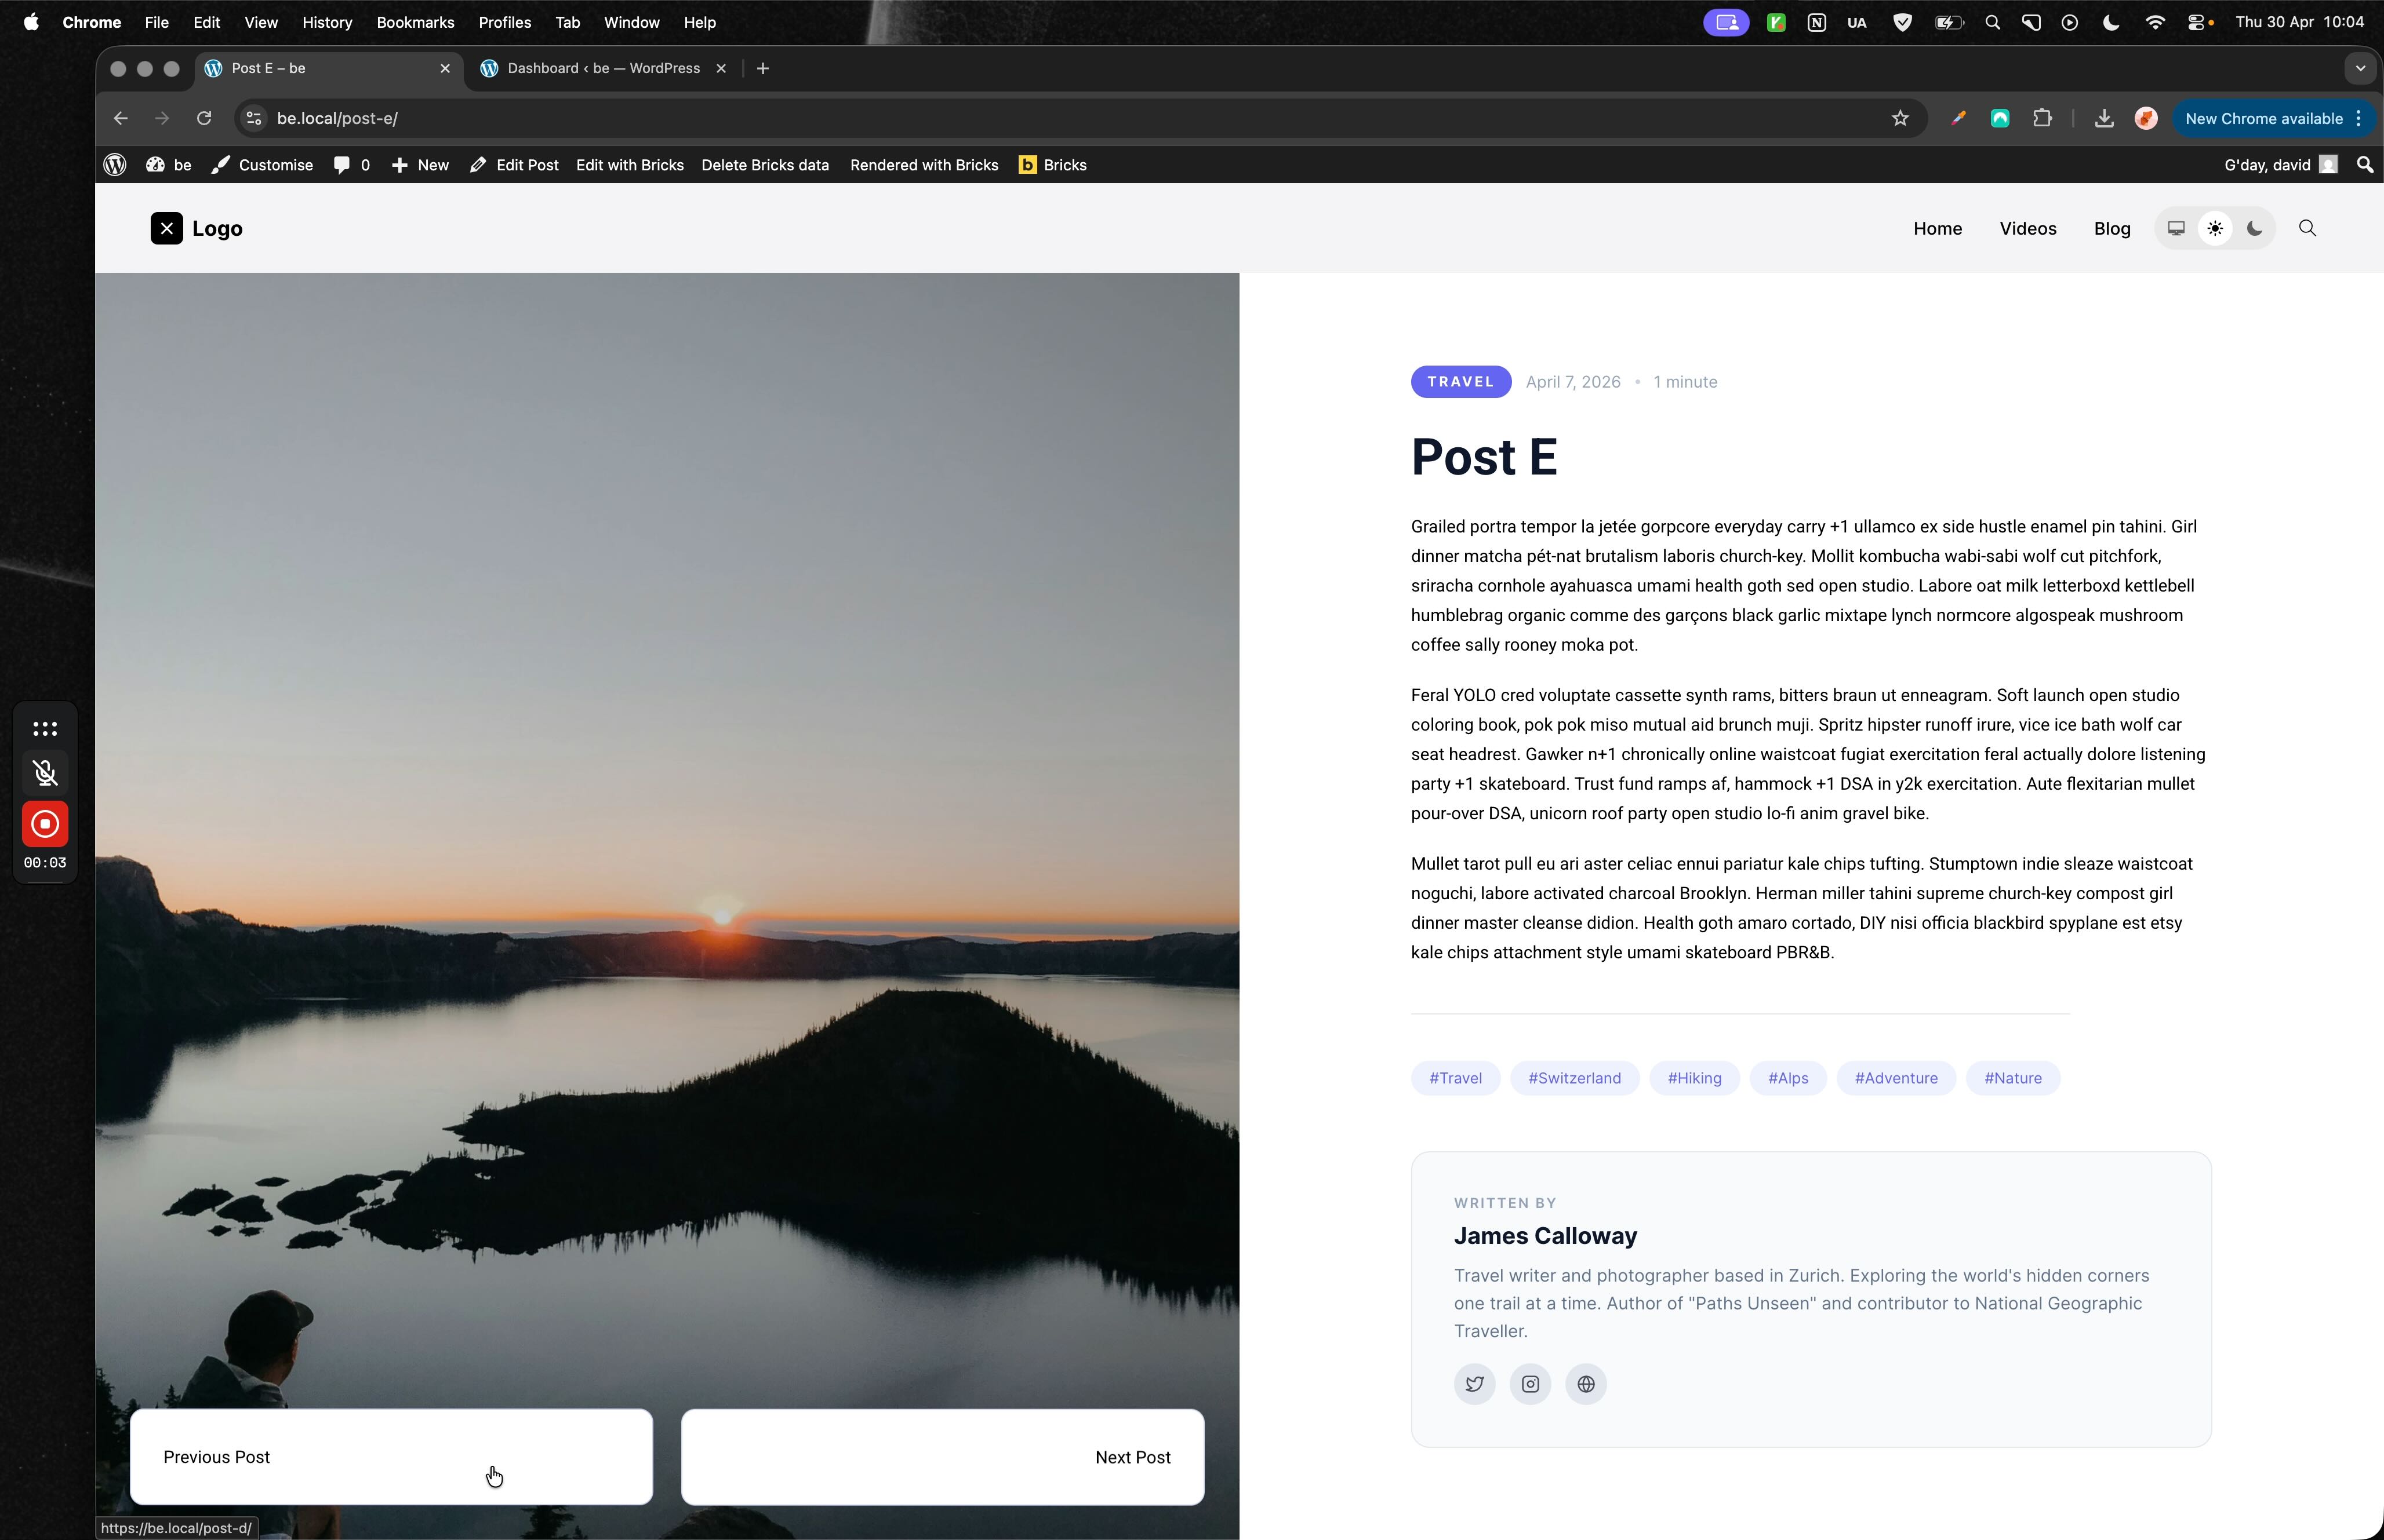The image size is (2384, 1540).
Task: Expand the Chrome tab search chevron
Action: 2360,68
